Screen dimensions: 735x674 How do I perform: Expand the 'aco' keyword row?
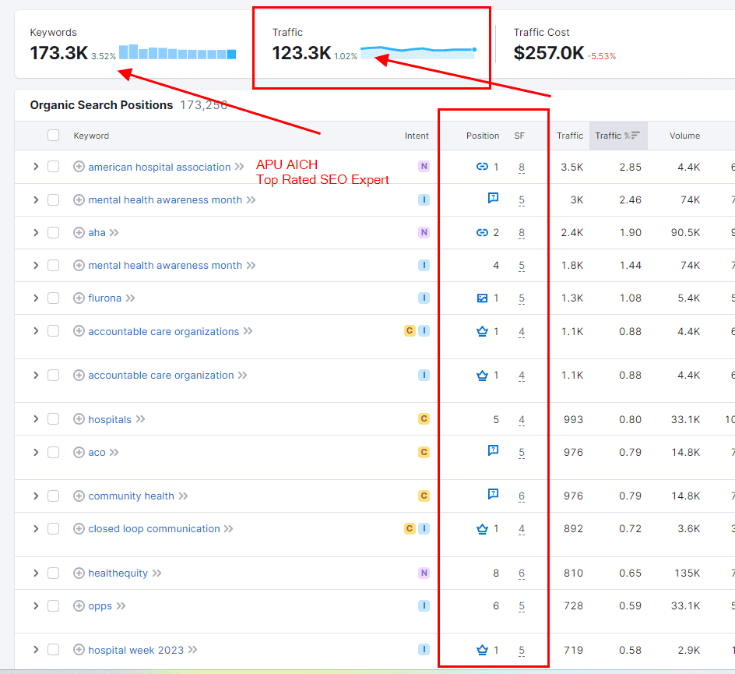(x=35, y=453)
